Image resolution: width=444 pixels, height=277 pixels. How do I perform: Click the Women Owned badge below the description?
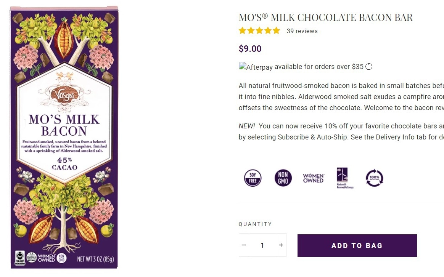(314, 178)
